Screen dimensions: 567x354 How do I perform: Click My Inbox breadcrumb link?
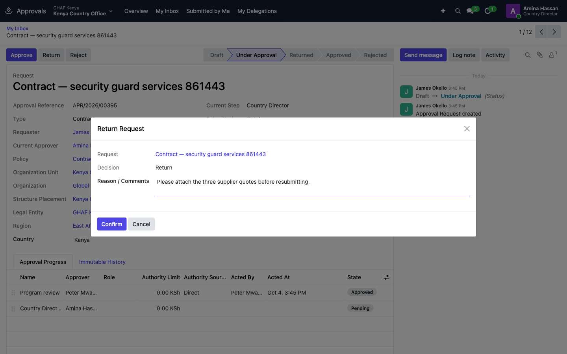coord(17,28)
